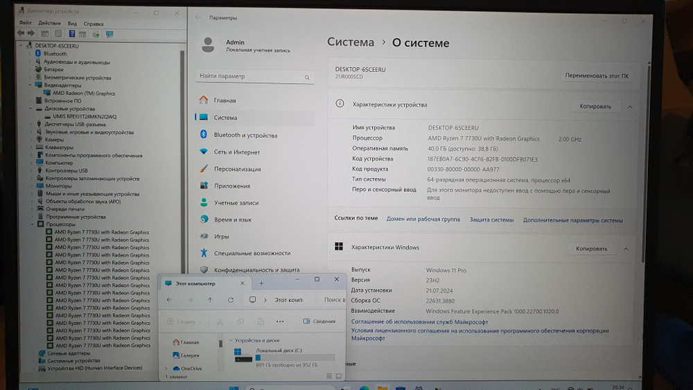
Task: Collapse Характеристики устройства section chevron
Action: point(630,107)
